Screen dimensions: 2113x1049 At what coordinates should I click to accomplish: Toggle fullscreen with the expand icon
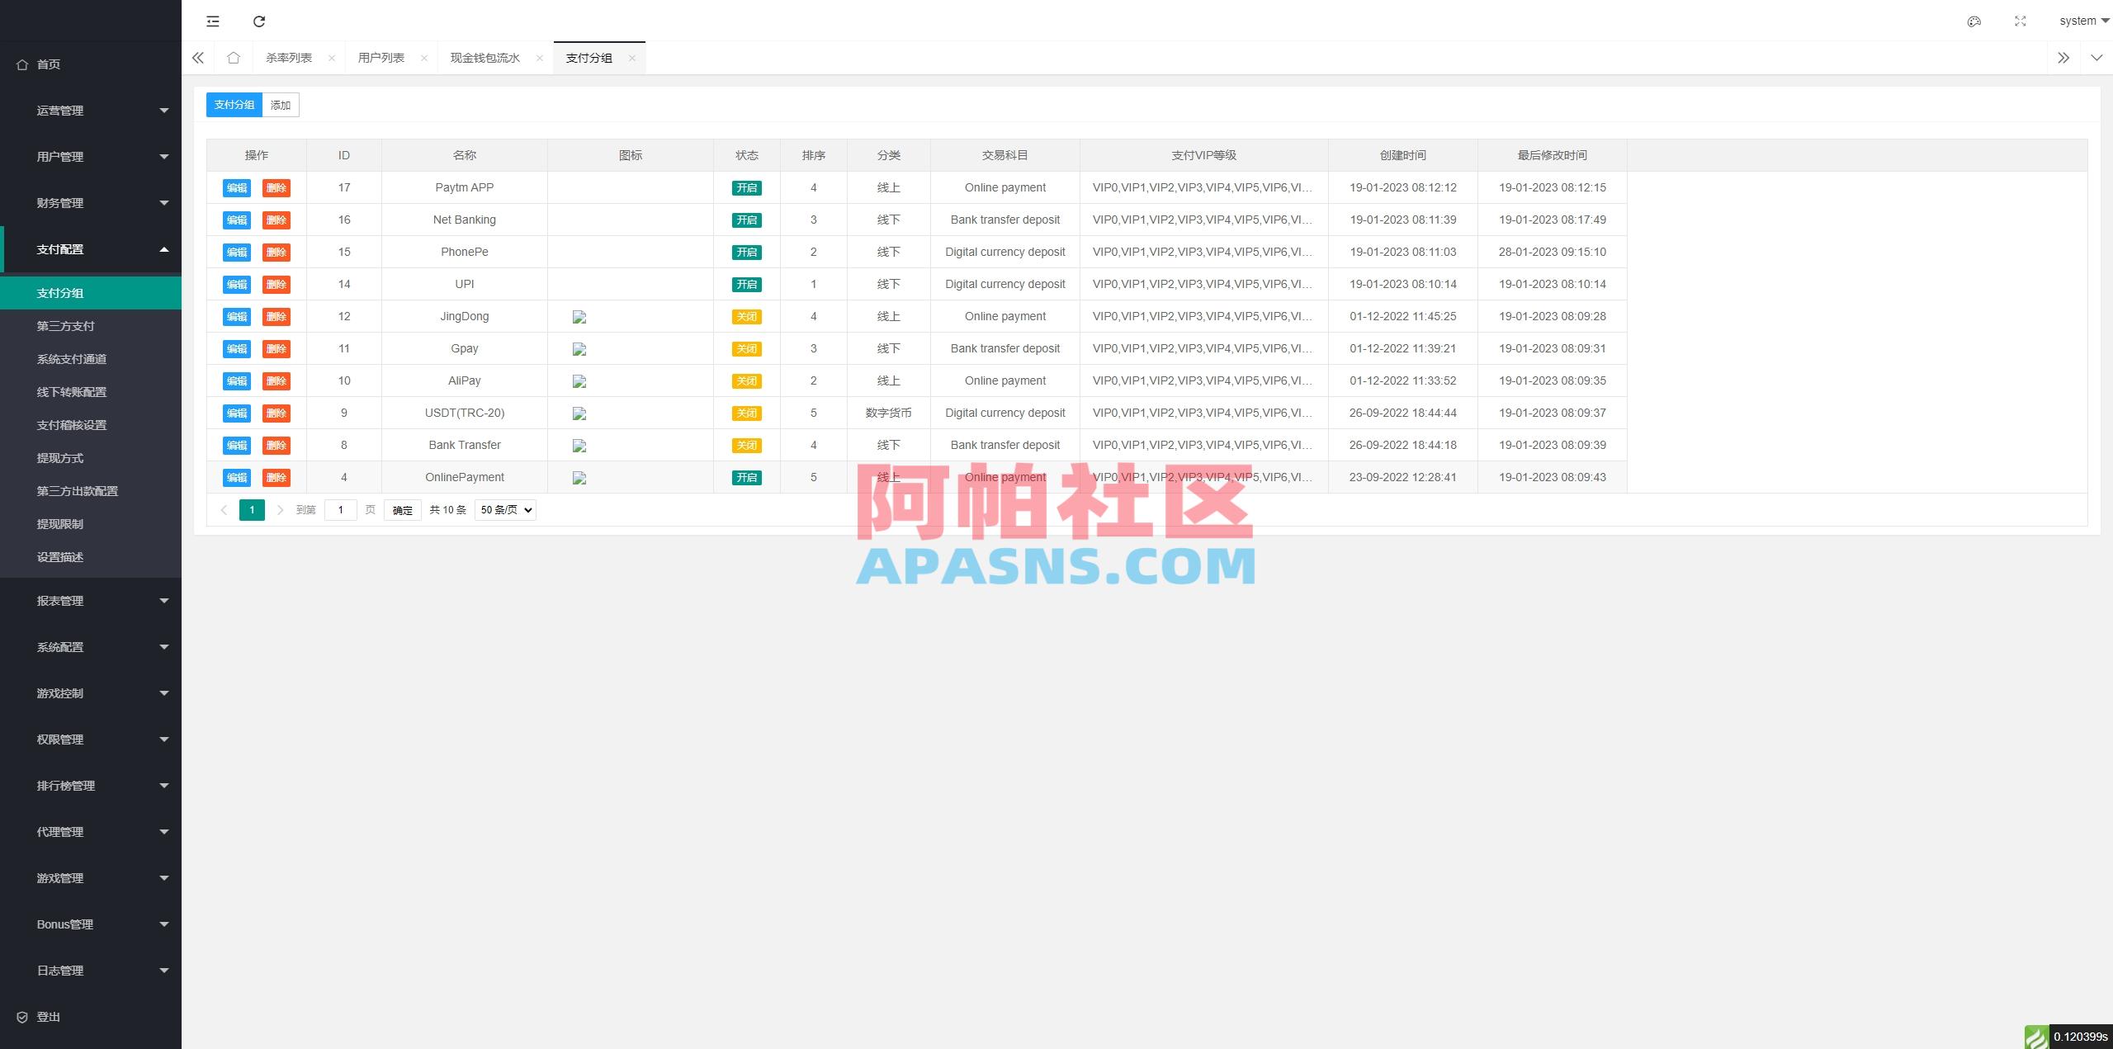[2020, 21]
